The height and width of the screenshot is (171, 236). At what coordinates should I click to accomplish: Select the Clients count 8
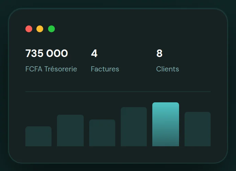[160, 53]
